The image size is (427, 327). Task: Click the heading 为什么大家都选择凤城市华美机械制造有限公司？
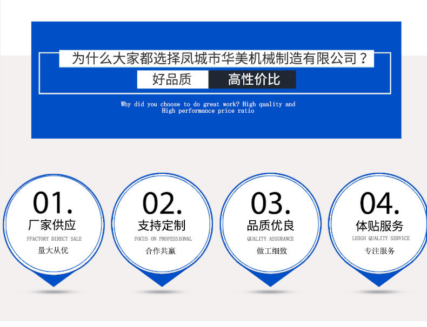220,58
